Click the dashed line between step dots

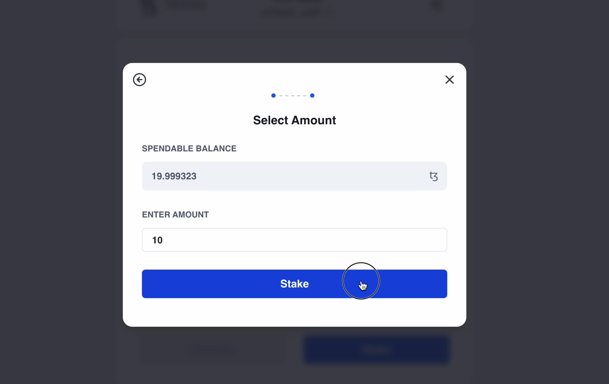(x=293, y=95)
